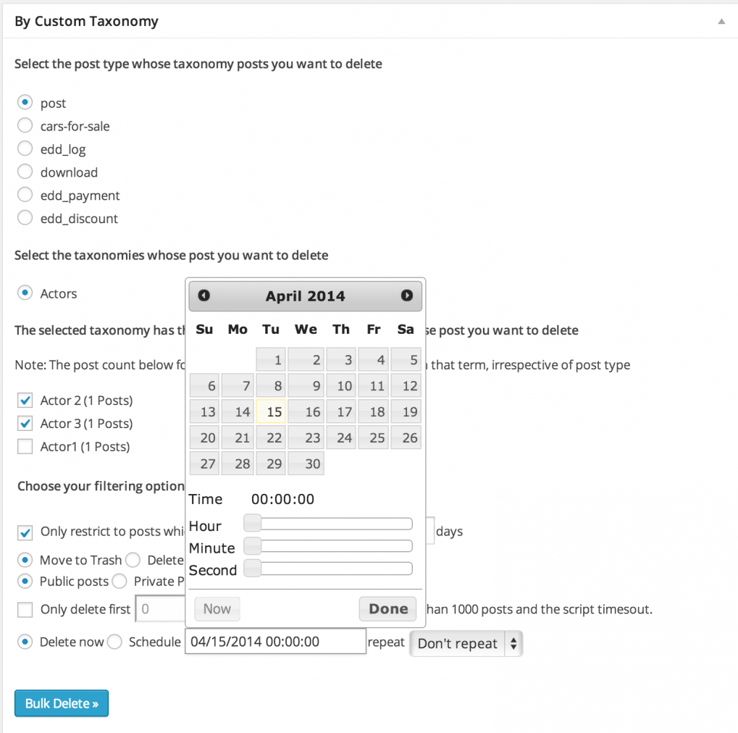Click the Now button in the datepicker
Viewport: 738px width, 733px height.
click(217, 608)
